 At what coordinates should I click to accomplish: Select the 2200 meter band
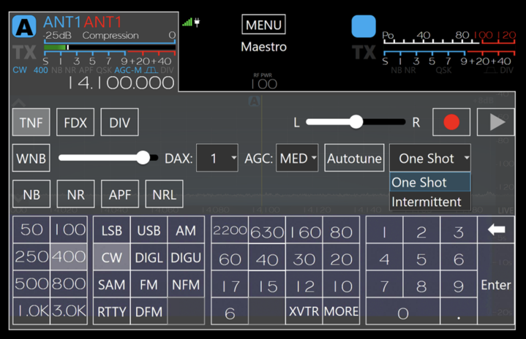pyautogui.click(x=230, y=230)
